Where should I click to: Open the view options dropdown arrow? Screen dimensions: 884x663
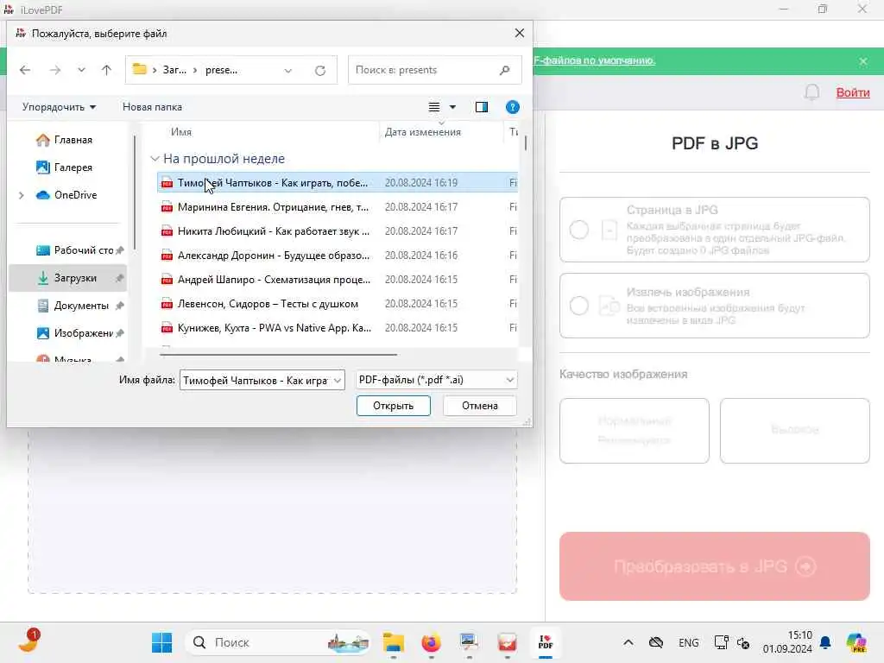click(x=452, y=107)
